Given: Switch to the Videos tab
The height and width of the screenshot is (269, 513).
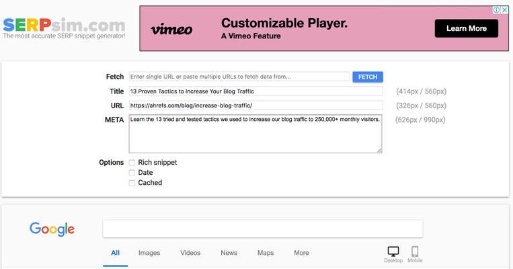Looking at the screenshot, I should point(190,253).
